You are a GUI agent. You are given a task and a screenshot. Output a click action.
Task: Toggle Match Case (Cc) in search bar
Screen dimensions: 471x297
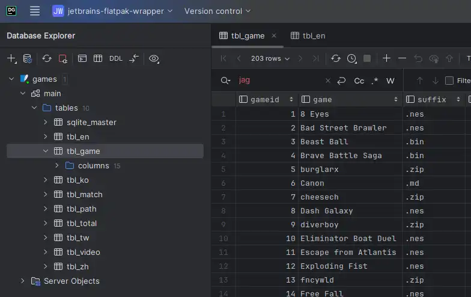coord(359,81)
